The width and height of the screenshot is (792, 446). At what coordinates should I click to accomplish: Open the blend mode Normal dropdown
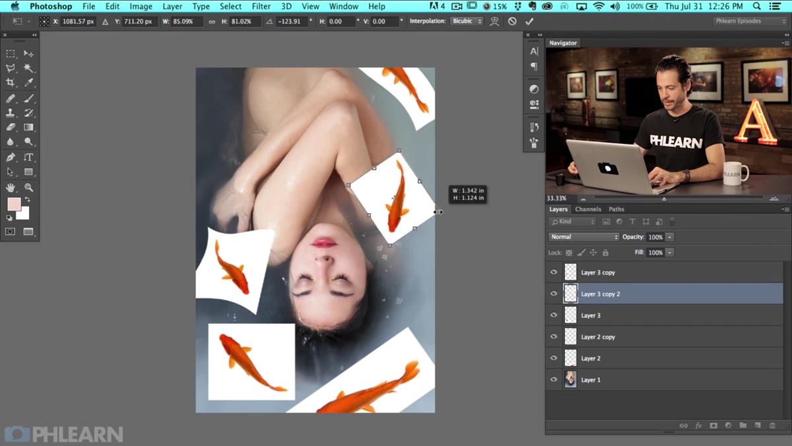[583, 237]
